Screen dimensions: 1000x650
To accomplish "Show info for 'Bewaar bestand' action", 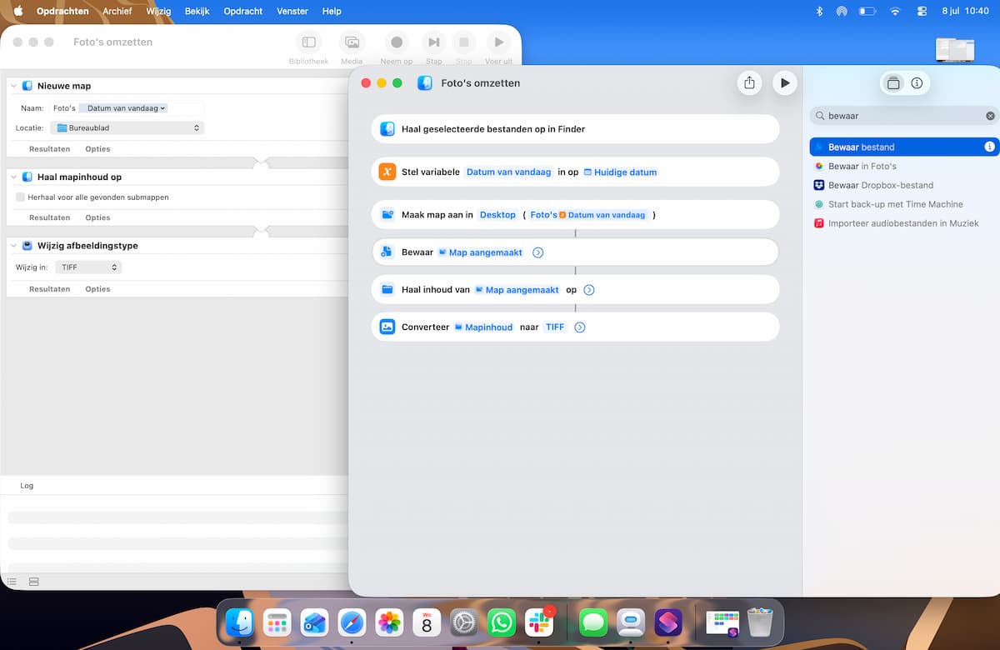I will (x=989, y=147).
